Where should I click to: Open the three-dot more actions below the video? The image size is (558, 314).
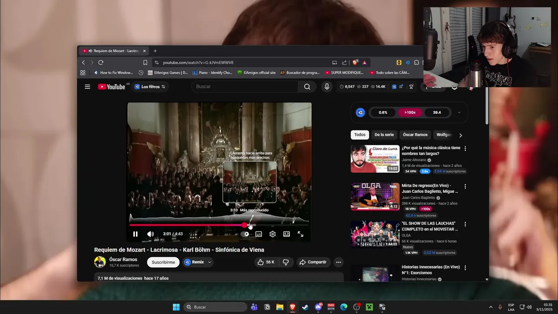[338, 262]
